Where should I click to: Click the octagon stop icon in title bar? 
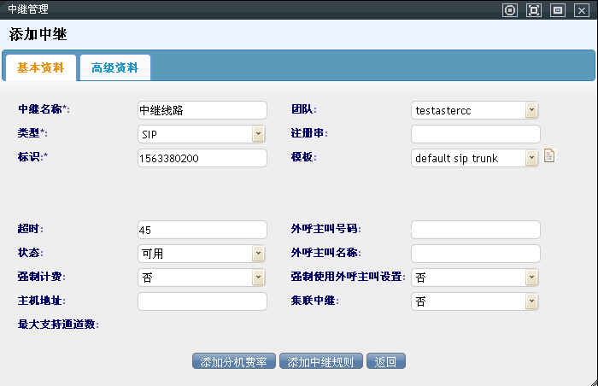pos(510,10)
